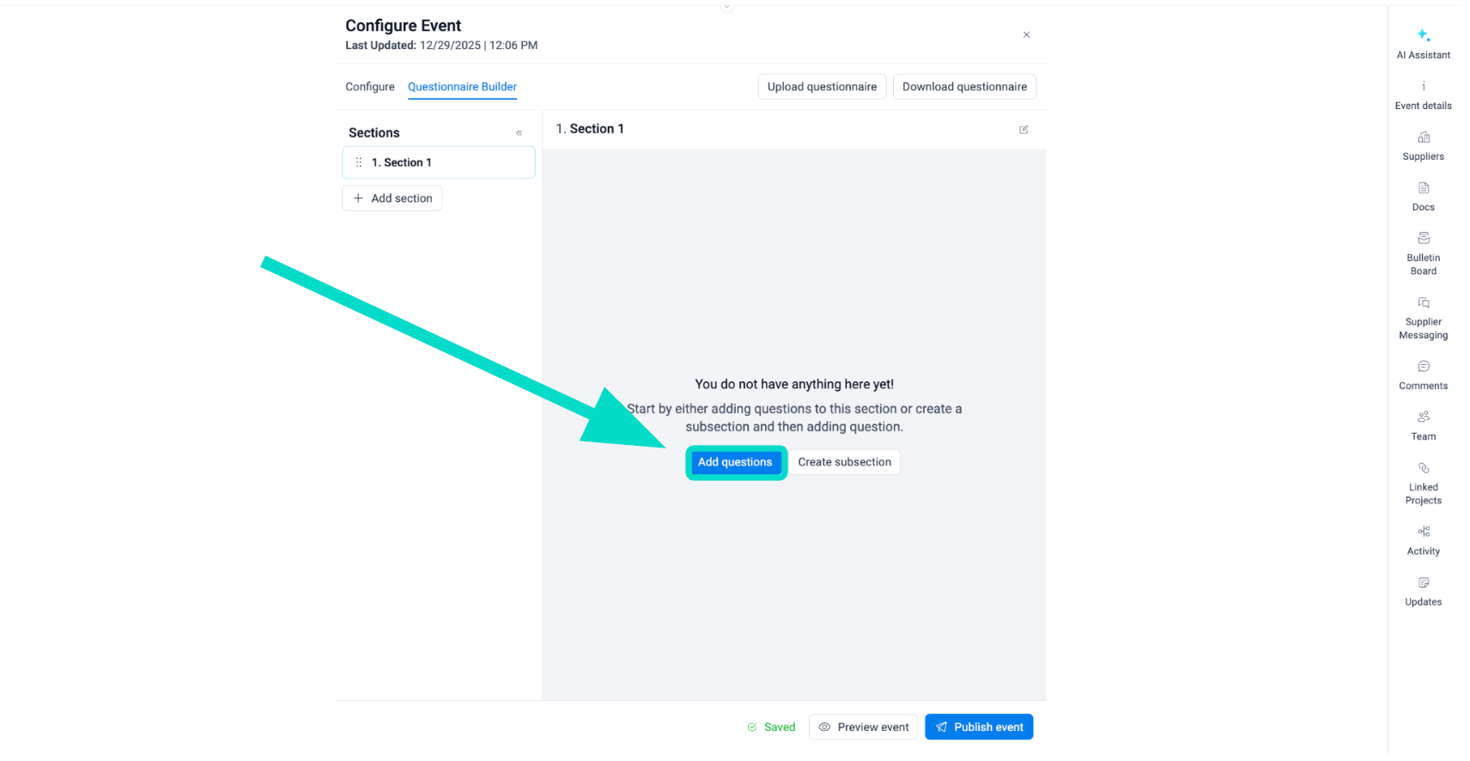
Task: Open the Docs sidebar panel
Action: (x=1423, y=196)
